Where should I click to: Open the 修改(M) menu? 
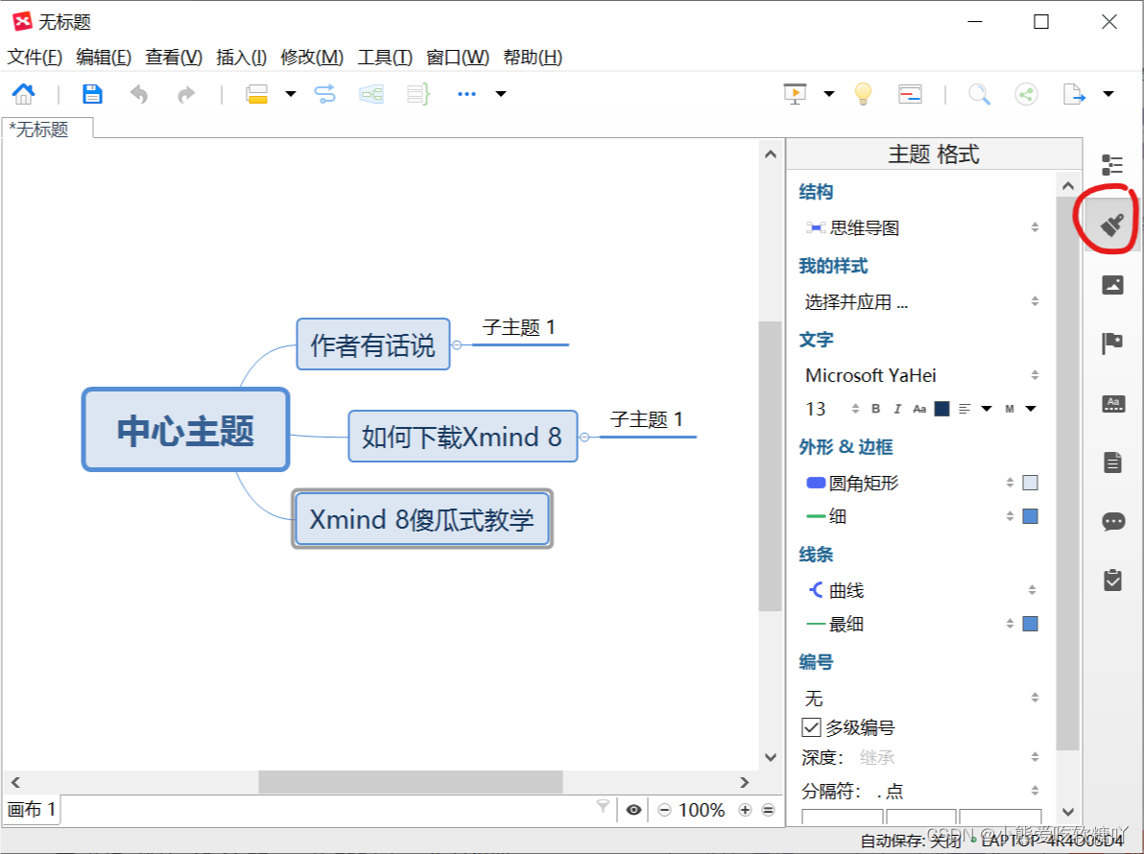[312, 57]
